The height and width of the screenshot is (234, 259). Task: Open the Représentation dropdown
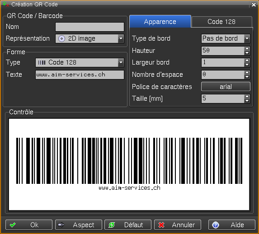click(121, 39)
